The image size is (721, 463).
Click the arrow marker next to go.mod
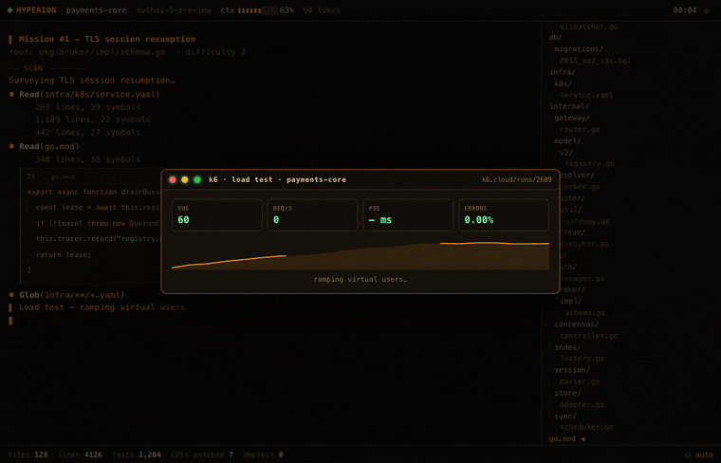(582, 439)
